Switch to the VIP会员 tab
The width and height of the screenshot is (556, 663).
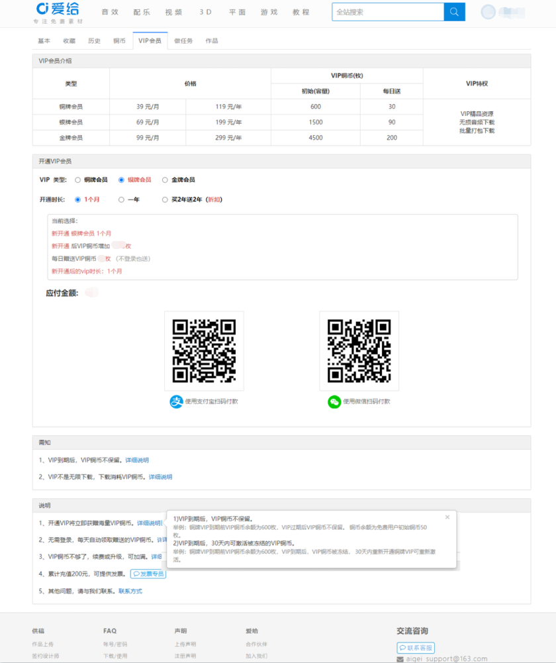point(150,40)
